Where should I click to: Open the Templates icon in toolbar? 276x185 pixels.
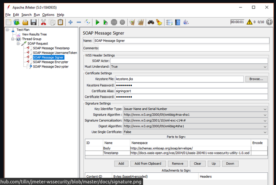coord(17,22)
